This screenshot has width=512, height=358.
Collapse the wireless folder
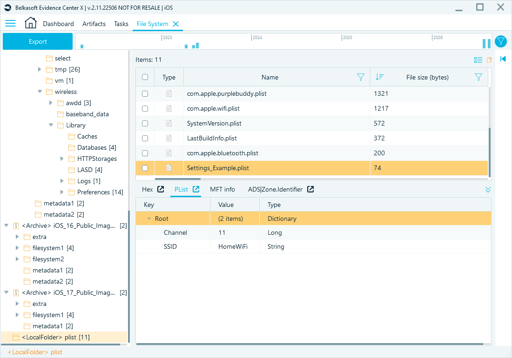pyautogui.click(x=40, y=92)
